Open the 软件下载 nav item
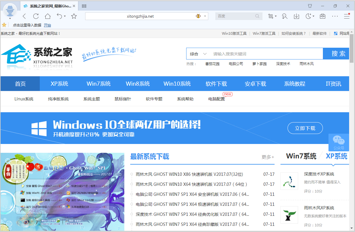This screenshot has width=355, height=232. pos(216,84)
